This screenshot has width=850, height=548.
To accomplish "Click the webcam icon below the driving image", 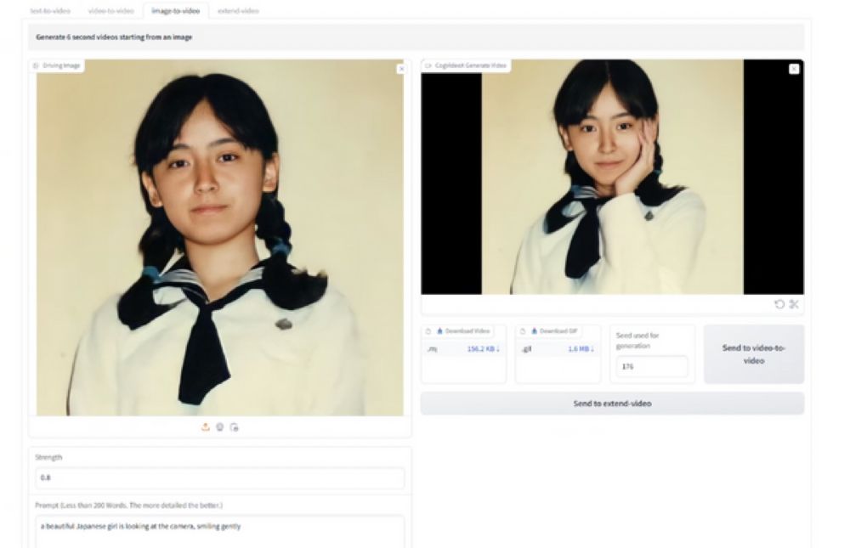I will [x=219, y=427].
